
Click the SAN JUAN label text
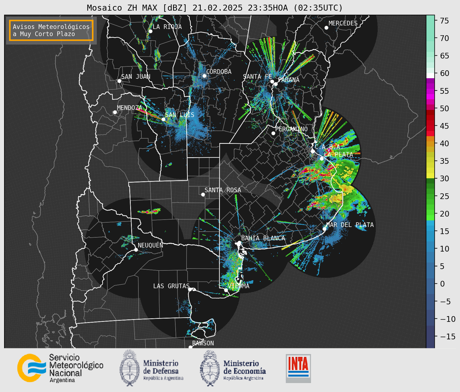coord(136,77)
